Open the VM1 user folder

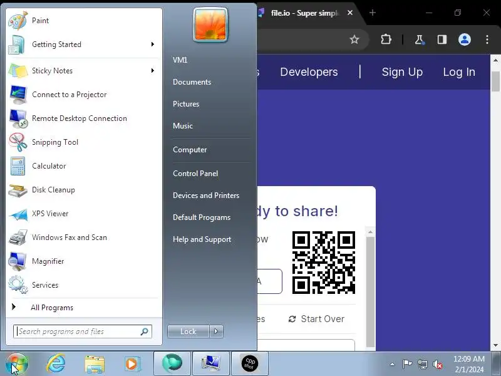[180, 60]
